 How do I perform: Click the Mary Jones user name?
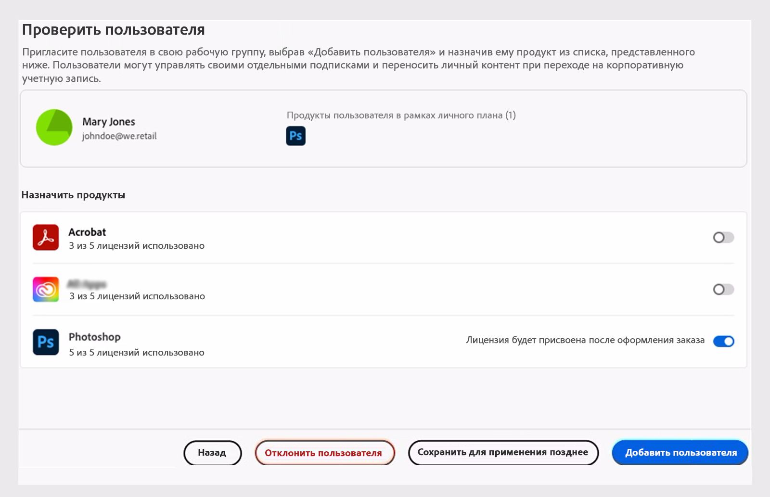point(109,122)
